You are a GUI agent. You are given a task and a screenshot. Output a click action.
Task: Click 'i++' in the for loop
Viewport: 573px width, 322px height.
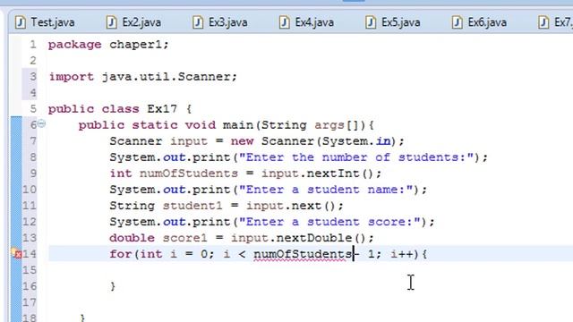pos(402,254)
